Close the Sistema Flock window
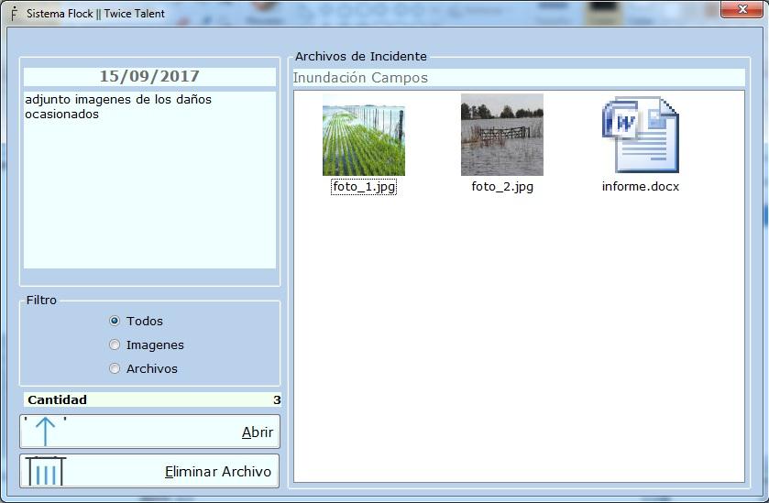The width and height of the screenshot is (769, 503). 742,9
